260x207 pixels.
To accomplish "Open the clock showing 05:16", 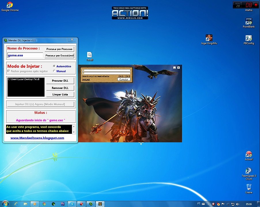I will click(249, 204).
